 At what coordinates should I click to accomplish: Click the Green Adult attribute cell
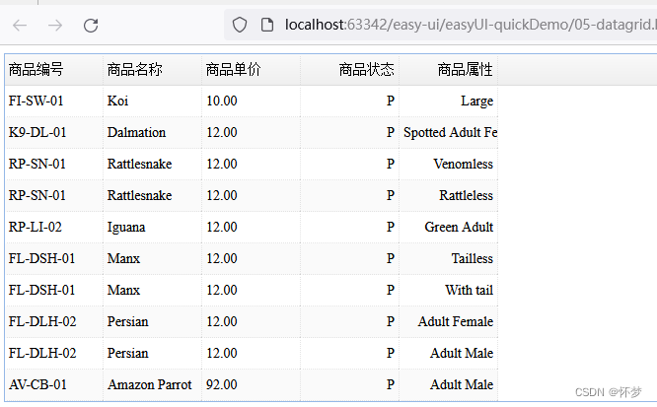[x=448, y=227]
